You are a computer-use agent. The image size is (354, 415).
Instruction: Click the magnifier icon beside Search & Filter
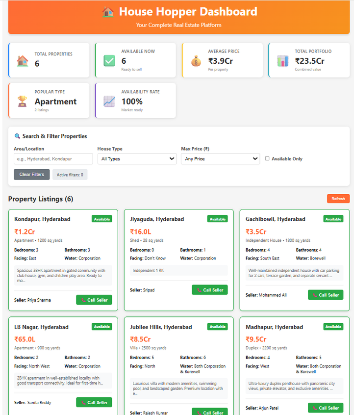17,136
